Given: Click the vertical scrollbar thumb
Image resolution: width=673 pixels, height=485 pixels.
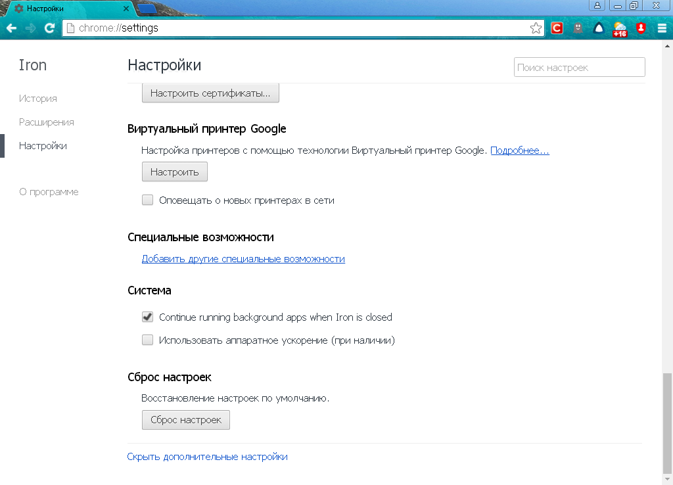Looking at the screenshot, I should (x=667, y=423).
